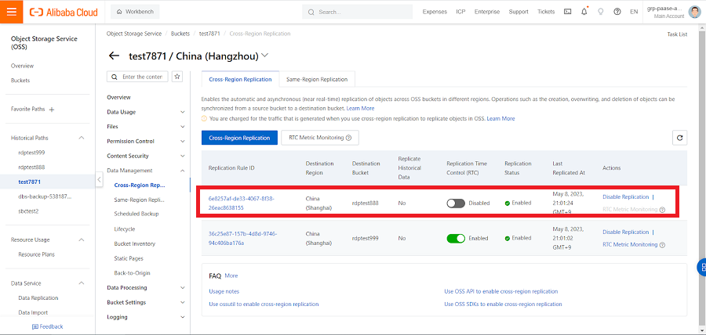Viewport: 706px width, 335px height.
Task: Click the help question mark icon
Action: 617,12
